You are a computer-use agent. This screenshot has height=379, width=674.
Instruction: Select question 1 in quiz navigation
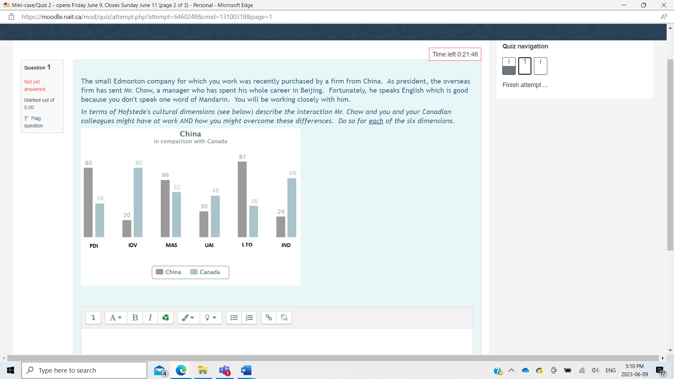[x=524, y=66]
